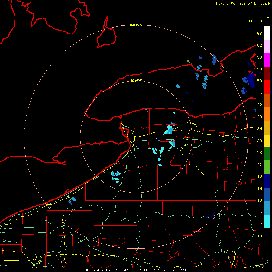Pick the bright yellow legend swatch
The image size is (272, 272).
[x=267, y=141]
